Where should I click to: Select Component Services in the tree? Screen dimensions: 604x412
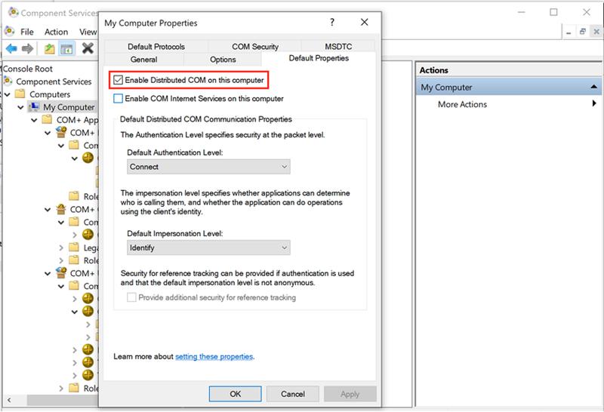(54, 81)
